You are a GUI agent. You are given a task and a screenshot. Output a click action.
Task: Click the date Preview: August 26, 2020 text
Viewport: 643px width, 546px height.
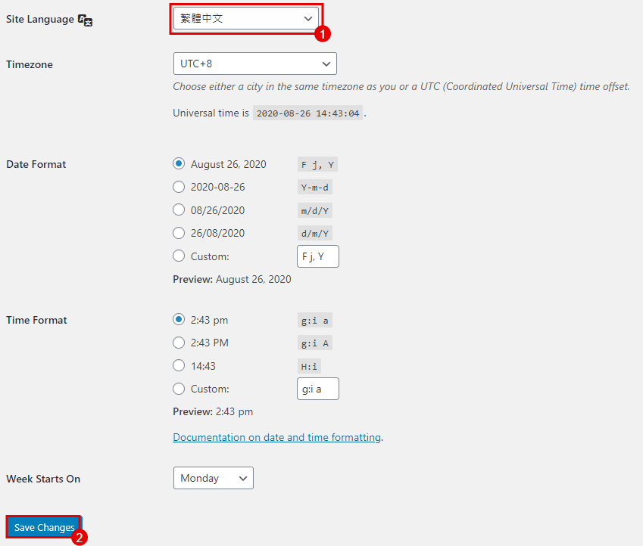click(232, 279)
